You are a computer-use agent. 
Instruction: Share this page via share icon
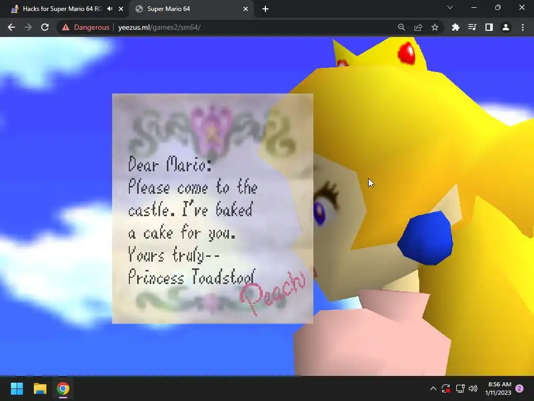(x=418, y=27)
